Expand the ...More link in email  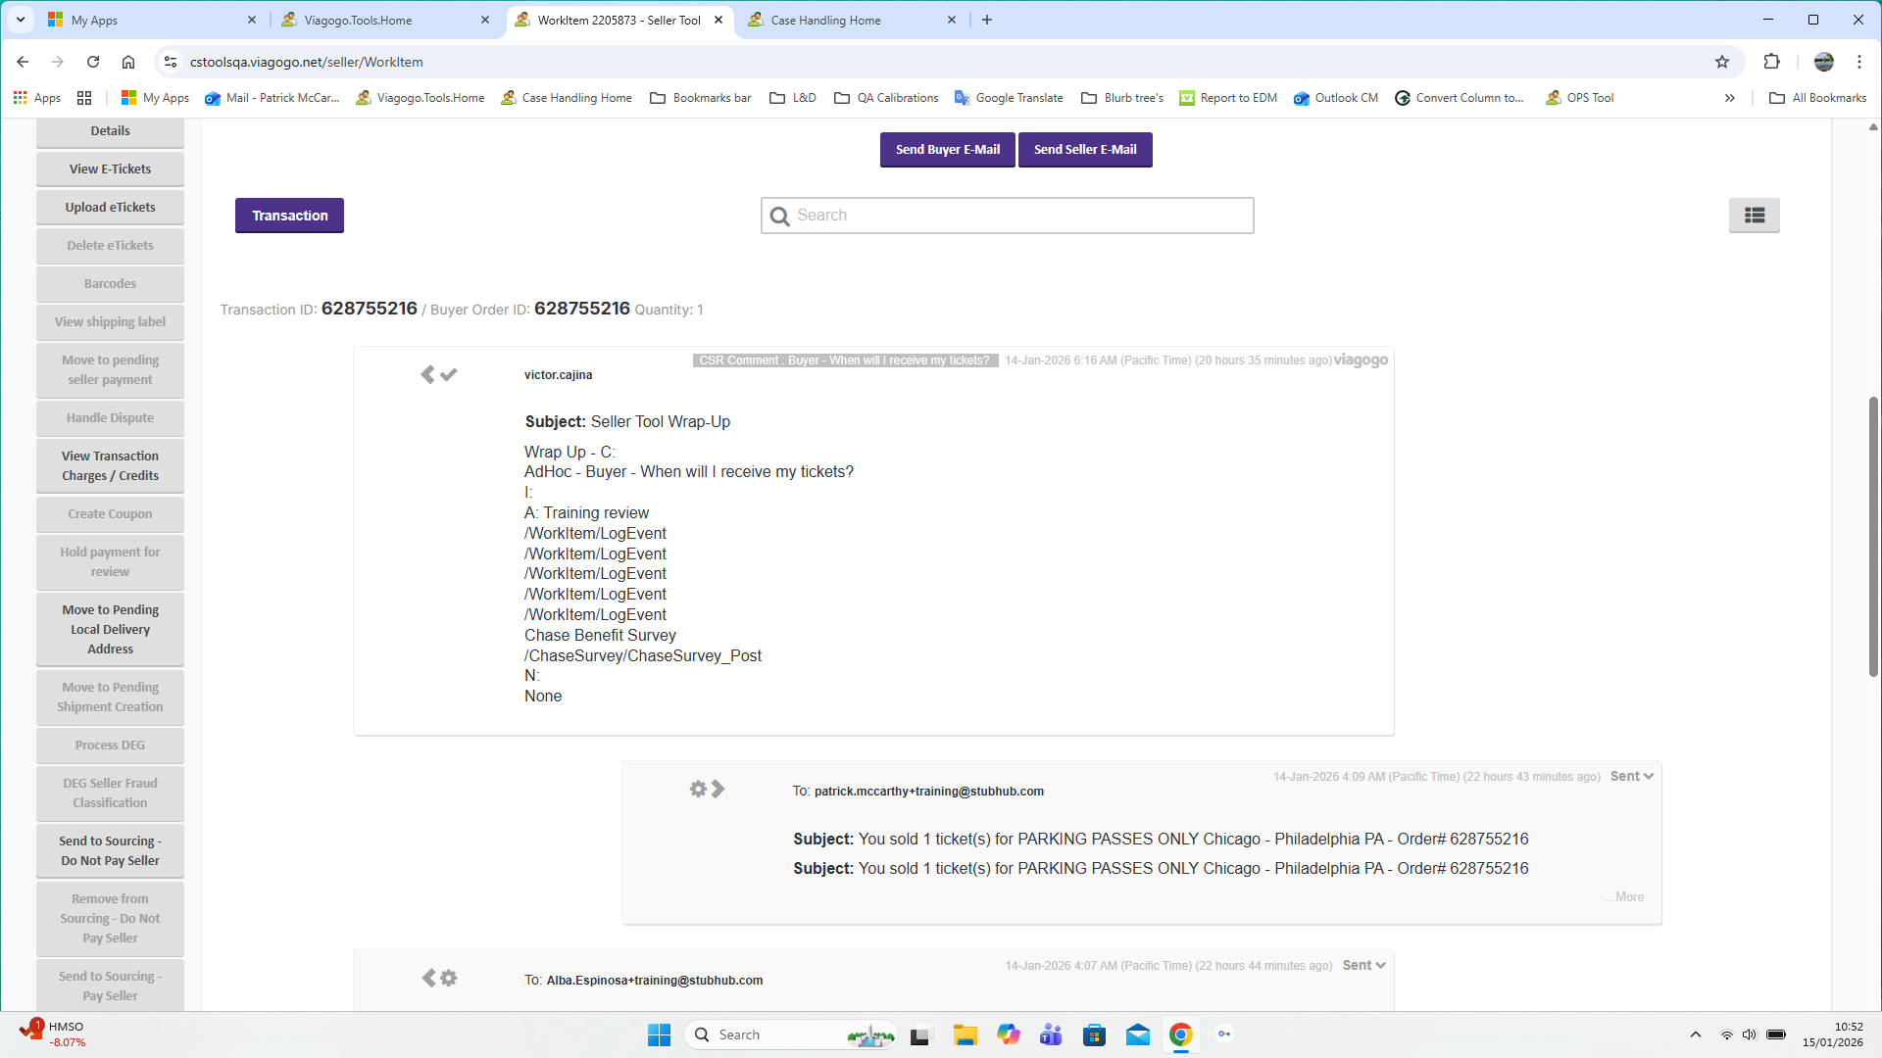point(1625,897)
